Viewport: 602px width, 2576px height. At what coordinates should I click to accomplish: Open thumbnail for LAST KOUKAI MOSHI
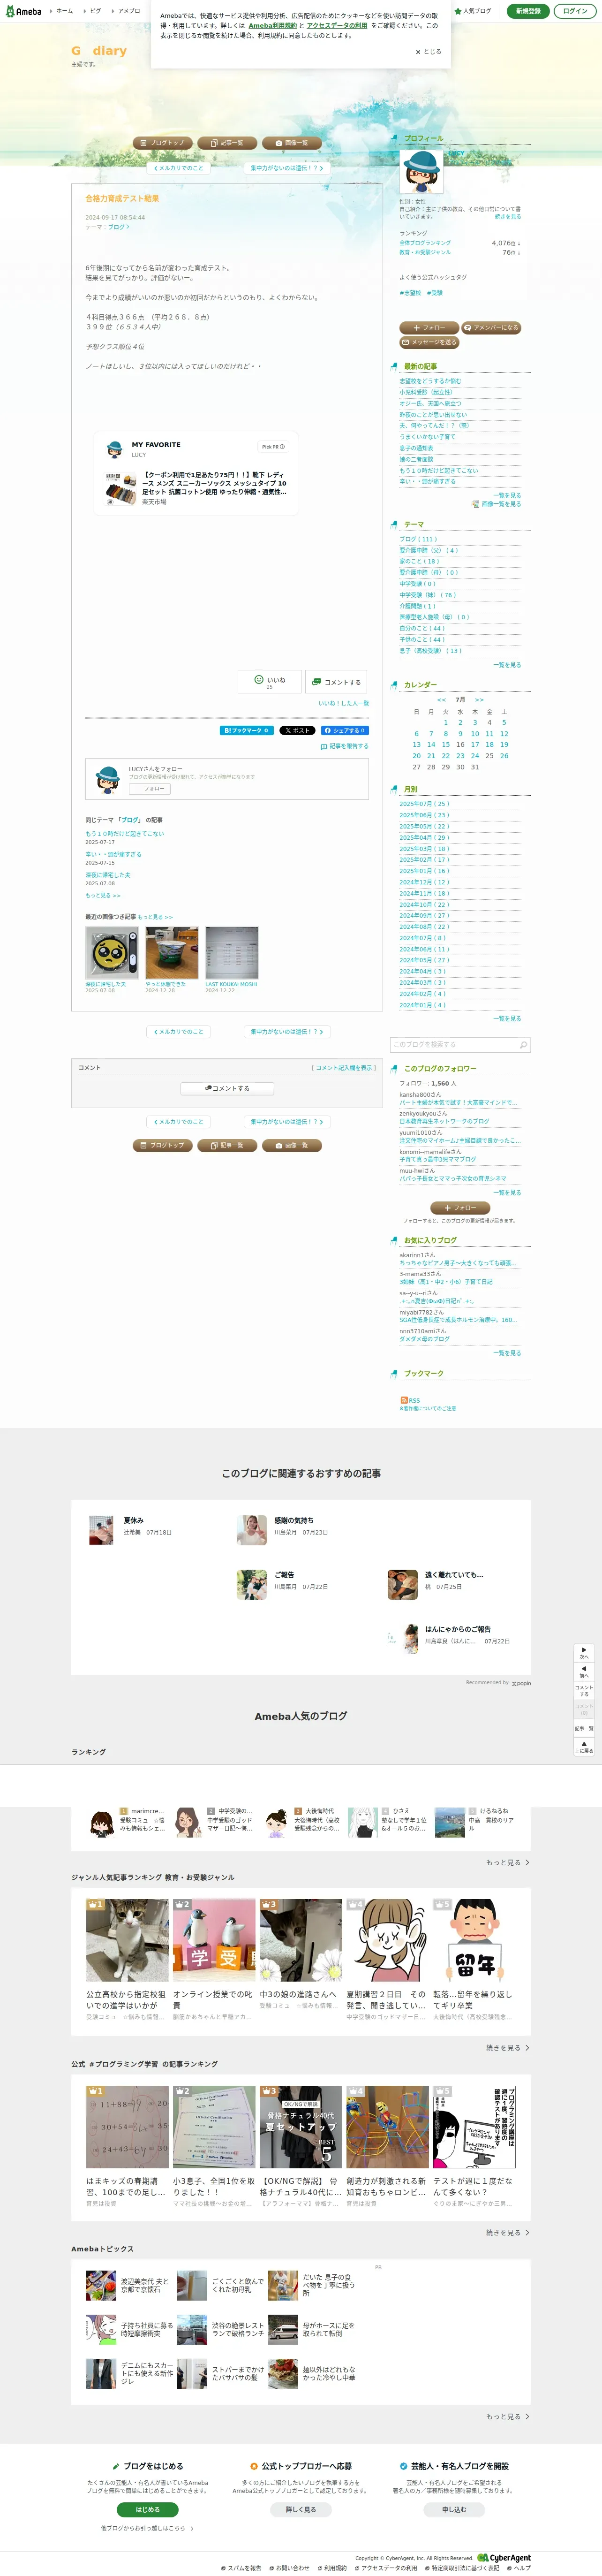click(232, 952)
